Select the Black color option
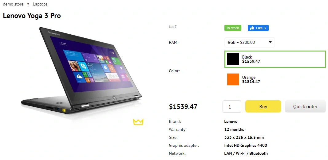The height and width of the screenshot is (160, 328). point(275,59)
